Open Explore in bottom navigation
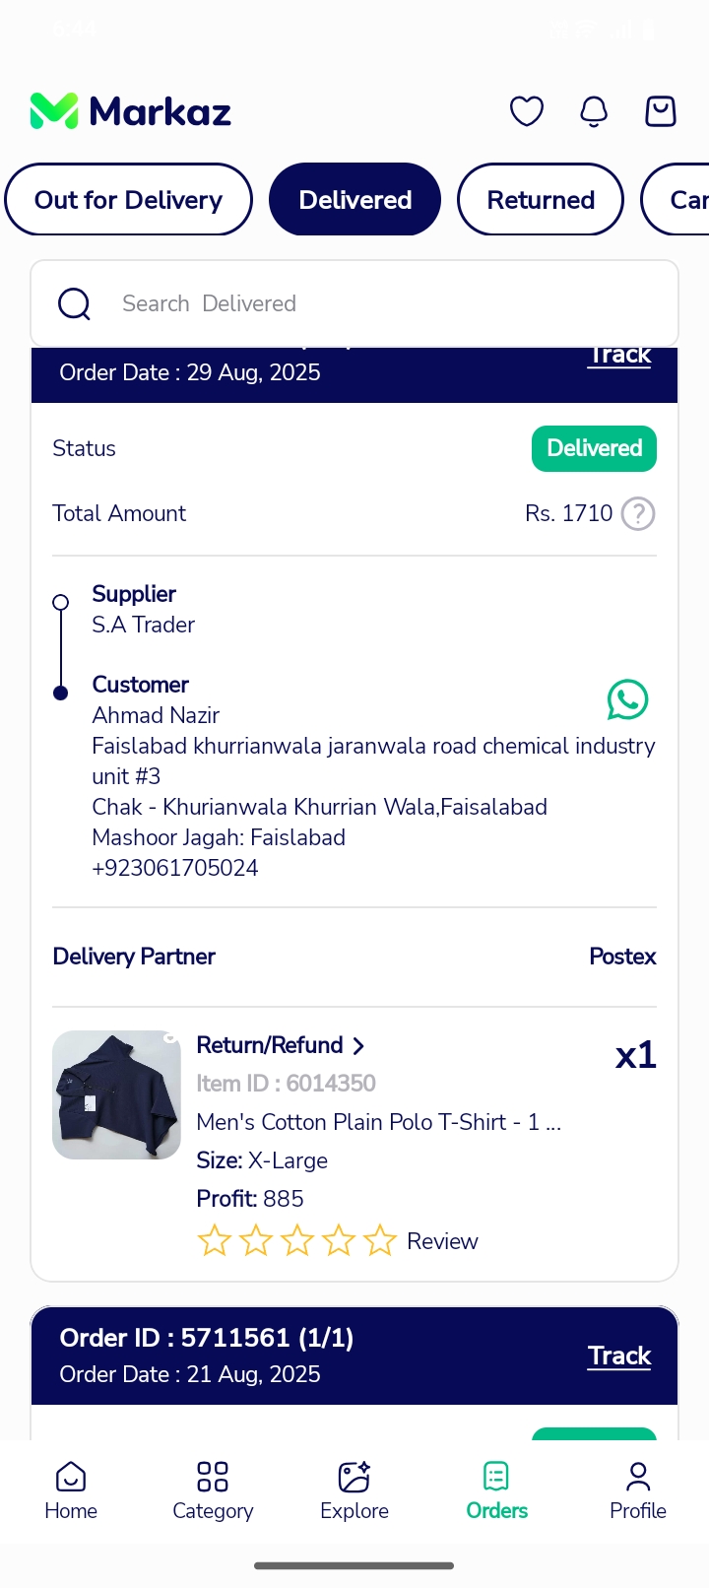This screenshot has width=709, height=1588. click(x=354, y=1490)
